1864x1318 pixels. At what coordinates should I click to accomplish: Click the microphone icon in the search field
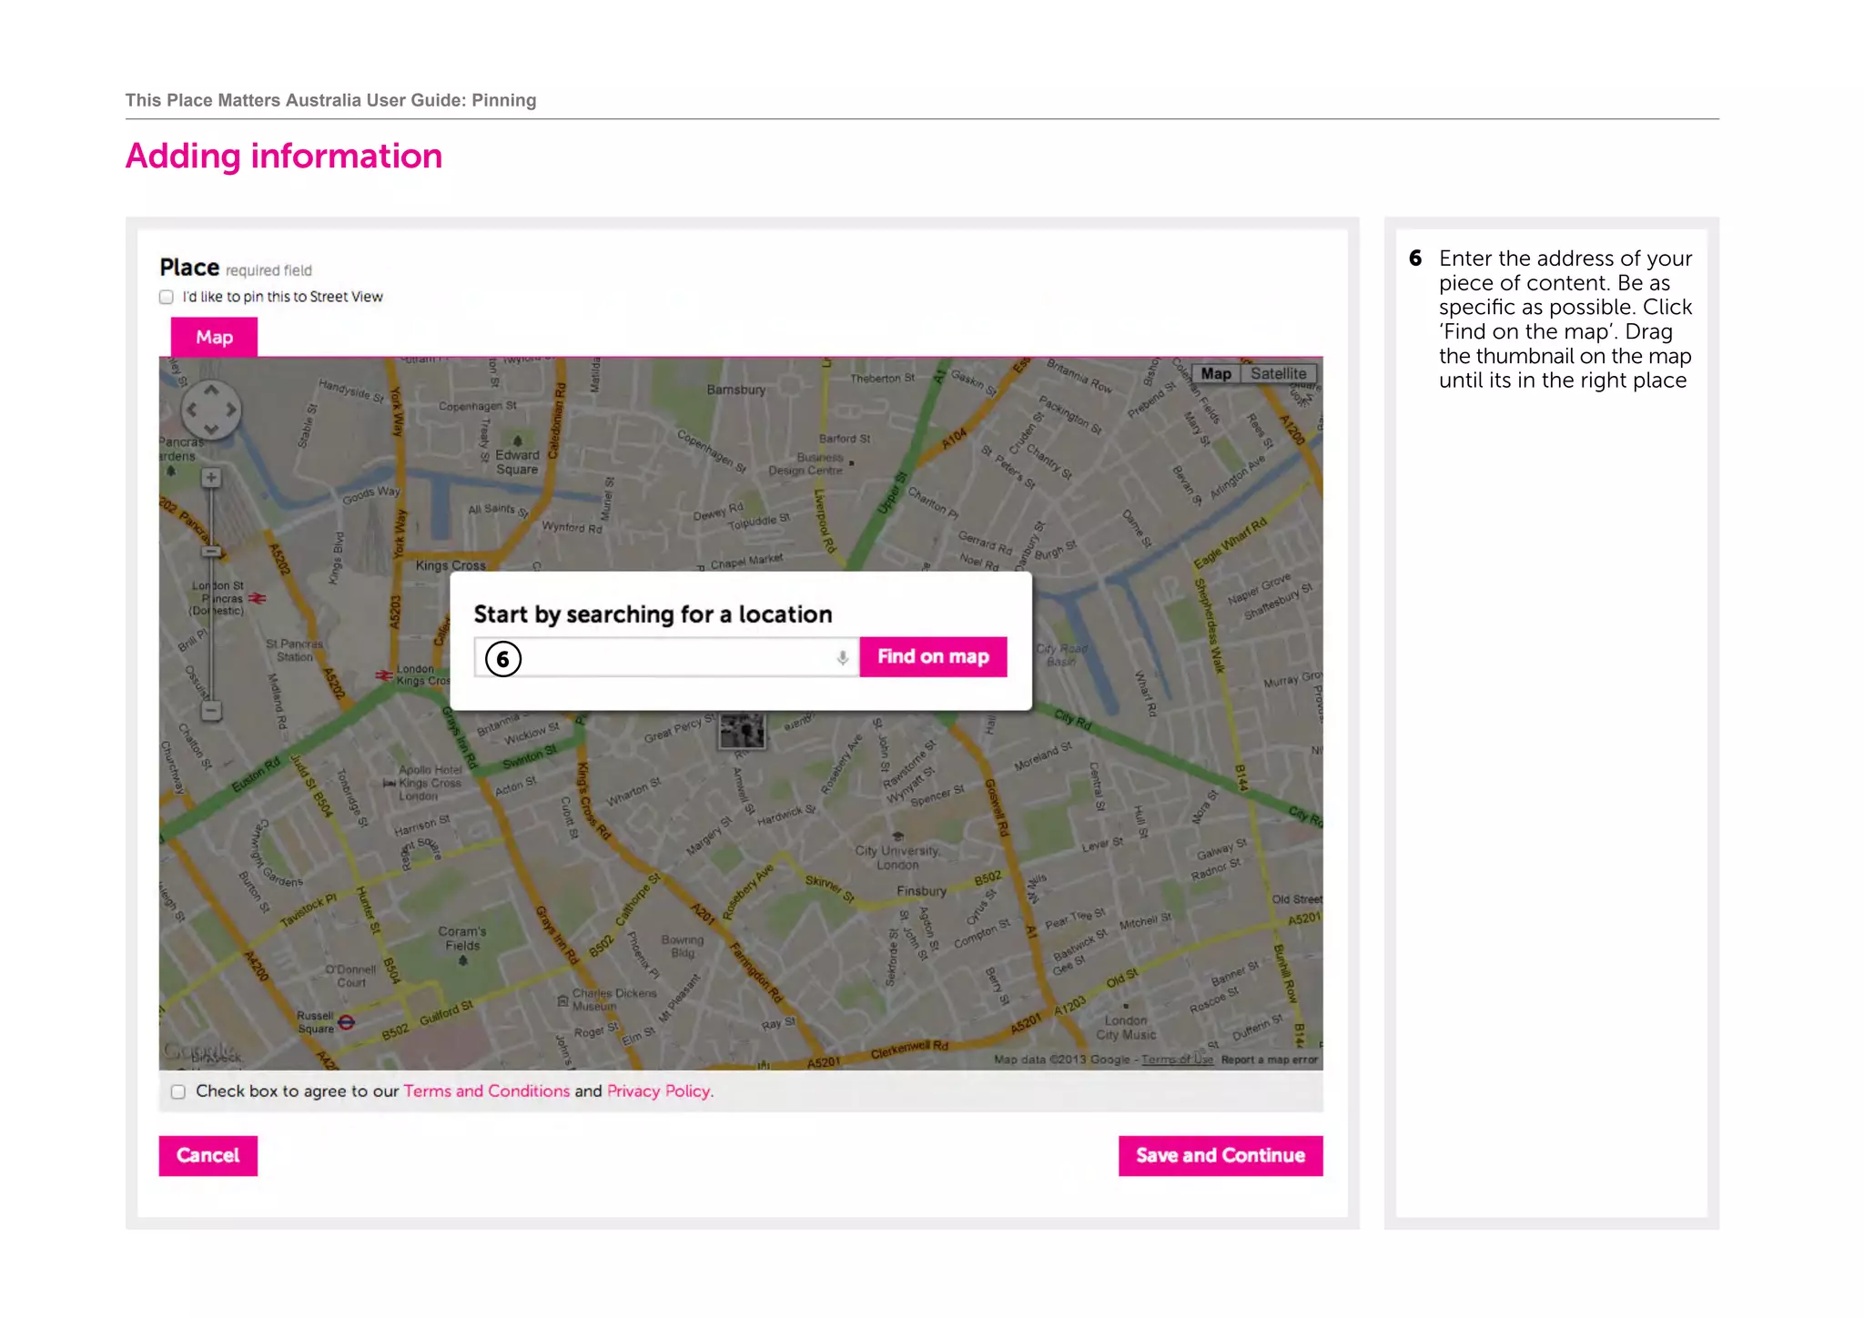coord(843,657)
